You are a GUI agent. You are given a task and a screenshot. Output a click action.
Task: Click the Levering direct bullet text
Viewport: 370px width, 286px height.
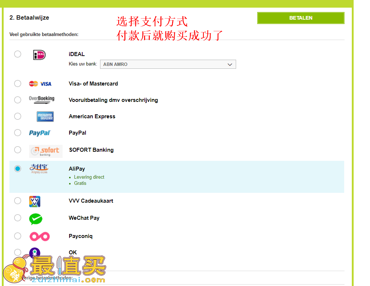[x=89, y=177]
